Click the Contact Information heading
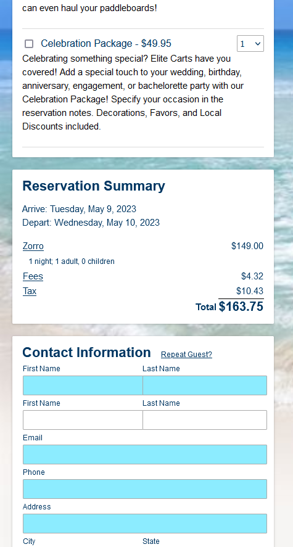293x547 pixels. tap(86, 352)
